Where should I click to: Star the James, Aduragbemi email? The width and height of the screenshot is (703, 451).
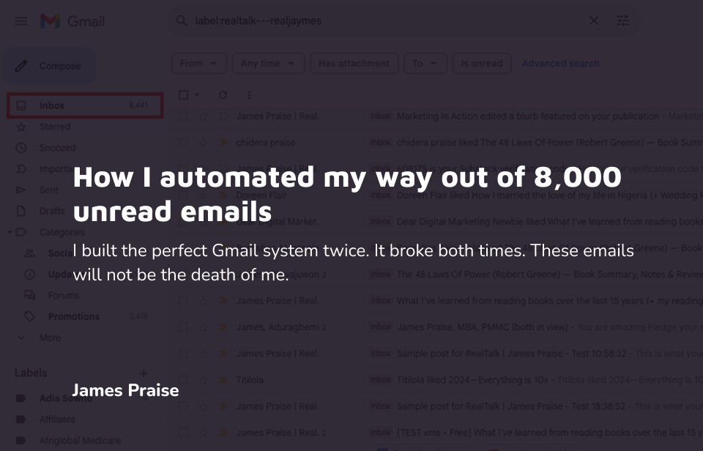coord(203,327)
